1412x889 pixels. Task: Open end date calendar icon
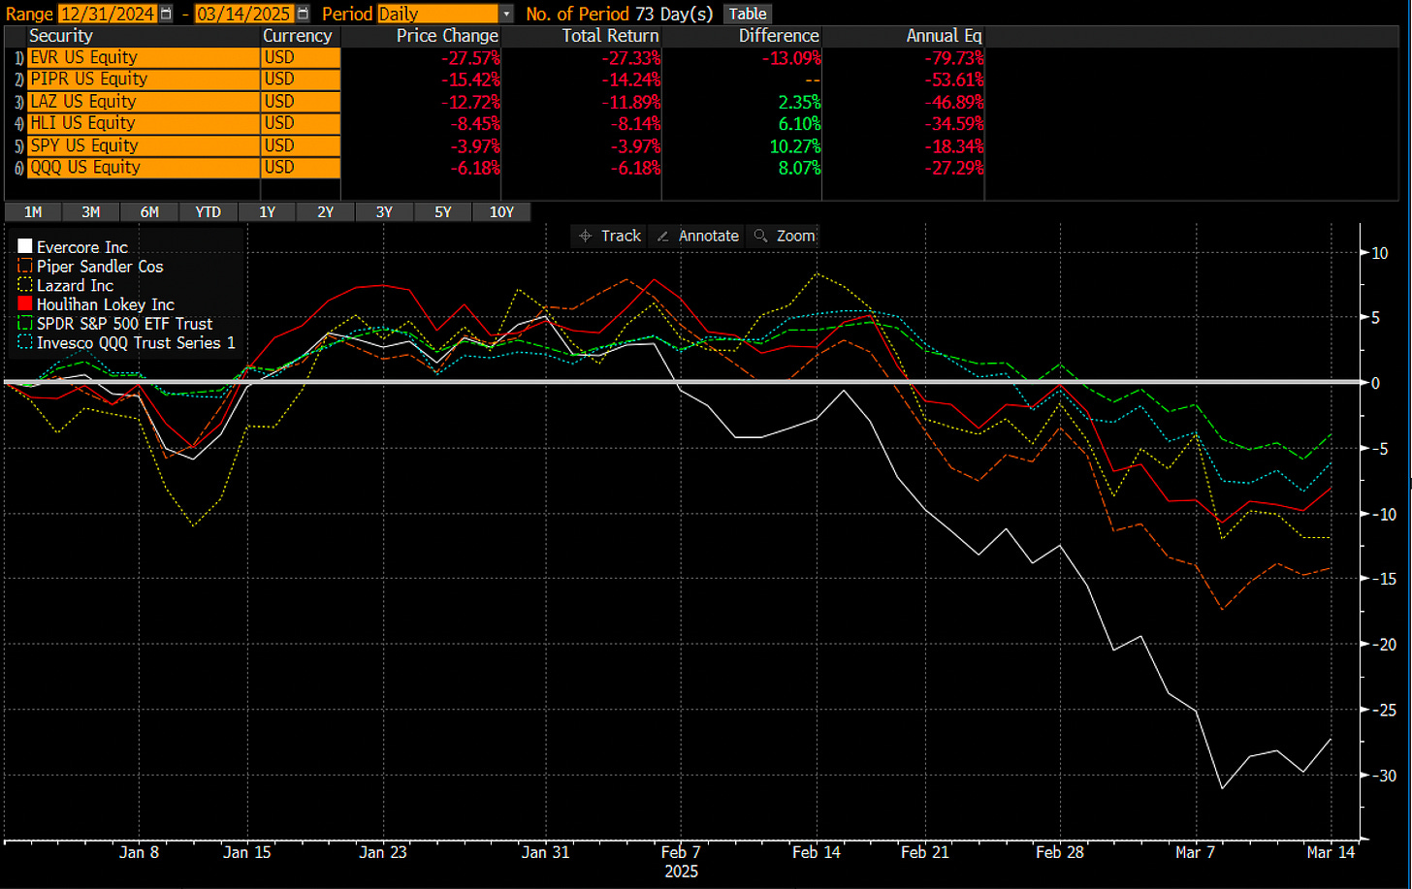(x=304, y=14)
